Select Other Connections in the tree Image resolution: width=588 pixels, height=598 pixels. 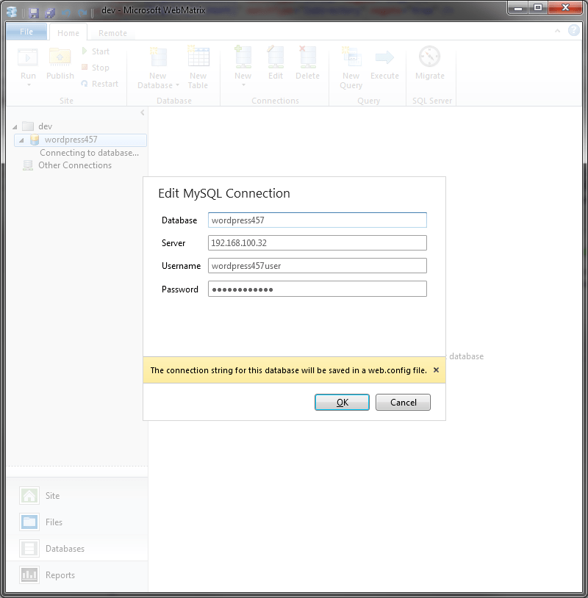pos(75,165)
